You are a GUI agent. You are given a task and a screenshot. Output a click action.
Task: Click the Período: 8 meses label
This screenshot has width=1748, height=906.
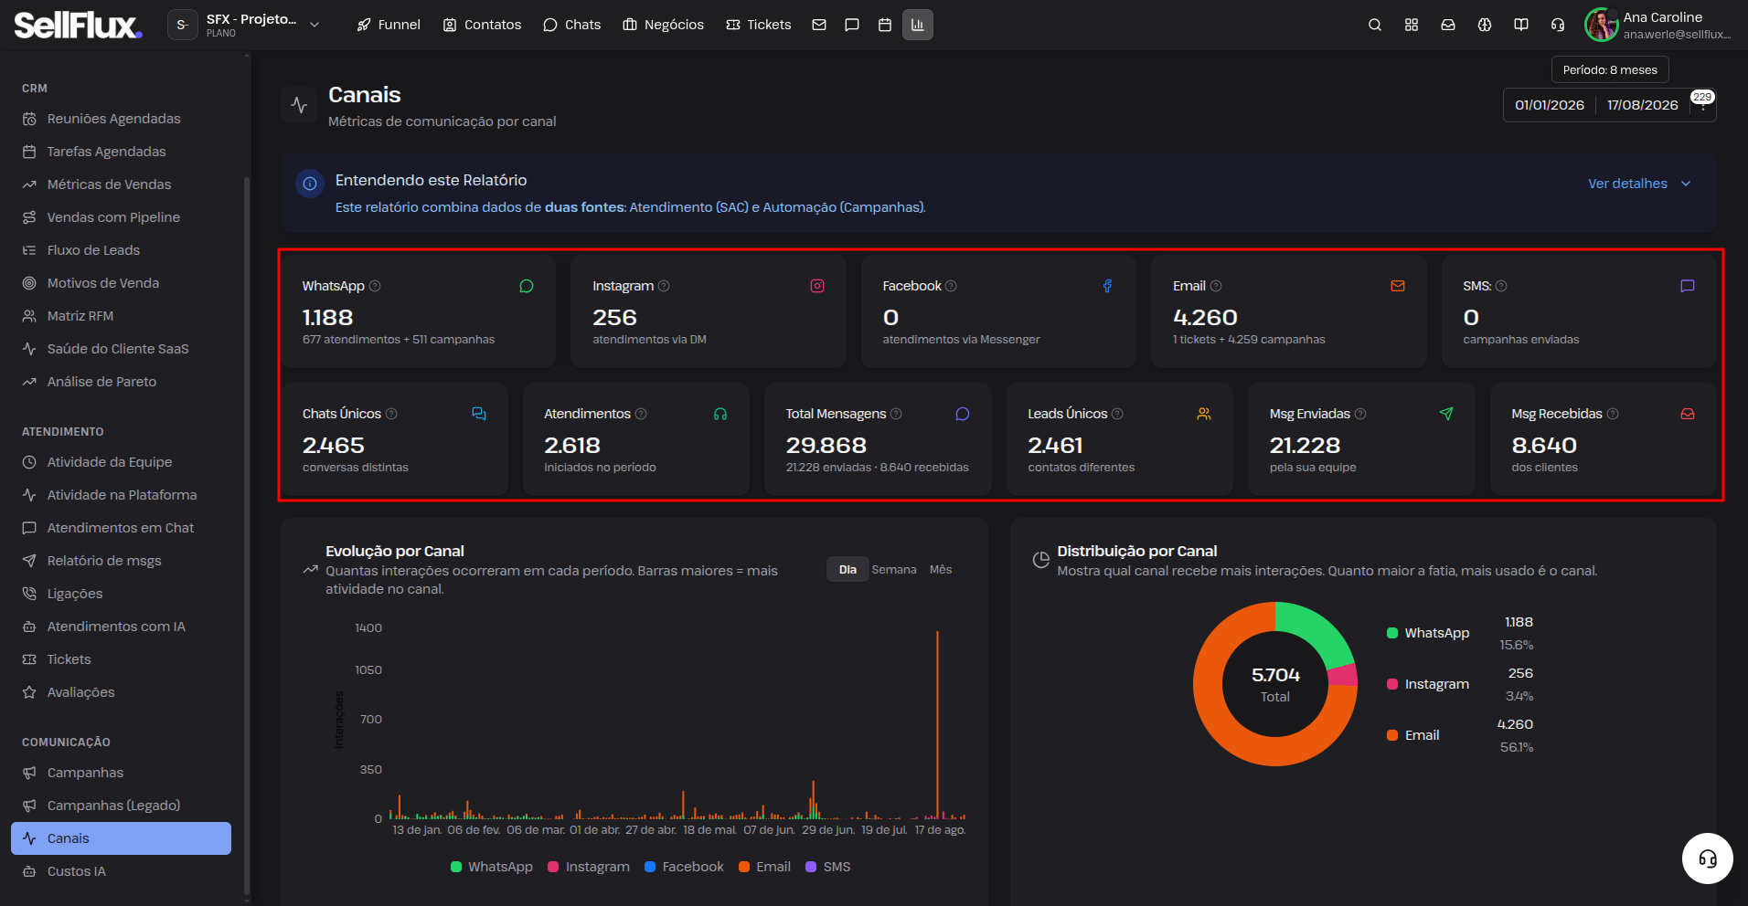(x=1610, y=70)
